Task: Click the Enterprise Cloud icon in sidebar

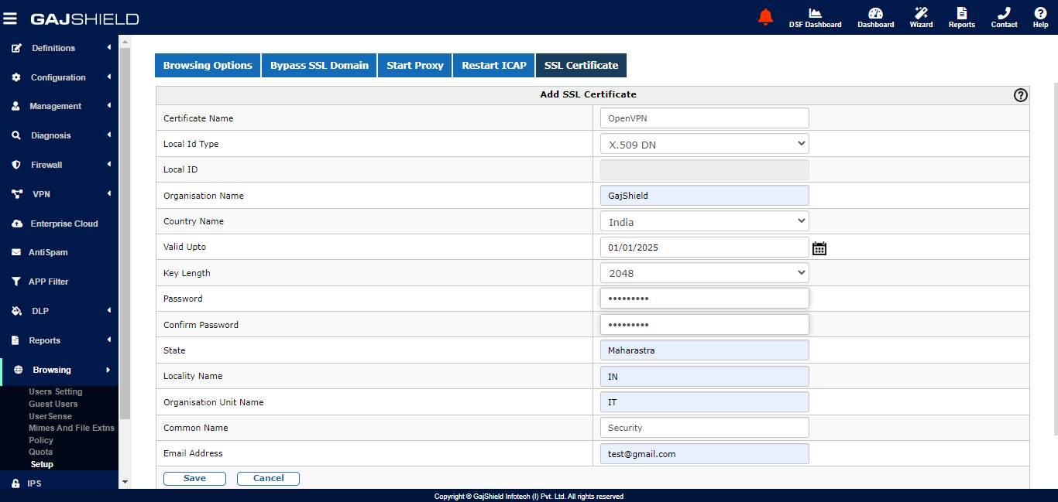Action: tap(16, 224)
